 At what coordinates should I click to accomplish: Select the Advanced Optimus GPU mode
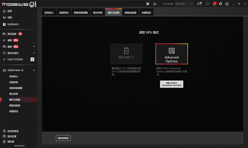172,54
